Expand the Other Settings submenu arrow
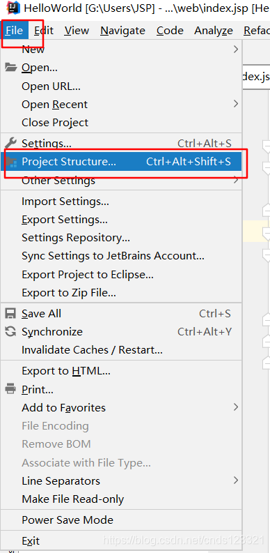Image resolution: width=270 pixels, height=553 pixels. coord(236,180)
